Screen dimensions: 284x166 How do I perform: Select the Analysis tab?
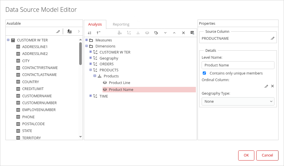(95, 24)
